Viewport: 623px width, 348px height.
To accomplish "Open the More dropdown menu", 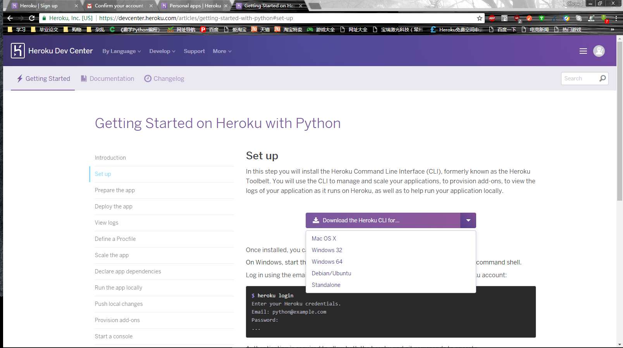I will 221,51.
